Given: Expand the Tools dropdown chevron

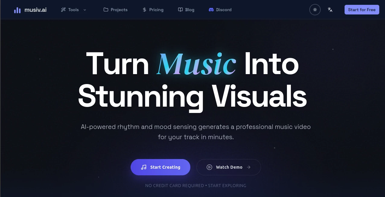Looking at the screenshot, I should [x=85, y=10].
